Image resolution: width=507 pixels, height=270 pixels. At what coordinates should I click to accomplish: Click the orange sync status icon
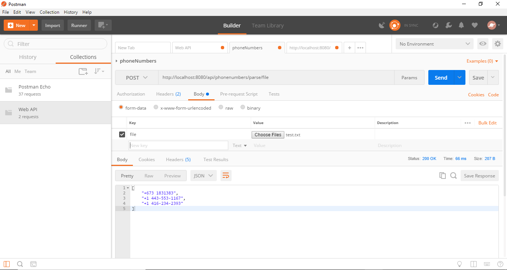coord(395,25)
